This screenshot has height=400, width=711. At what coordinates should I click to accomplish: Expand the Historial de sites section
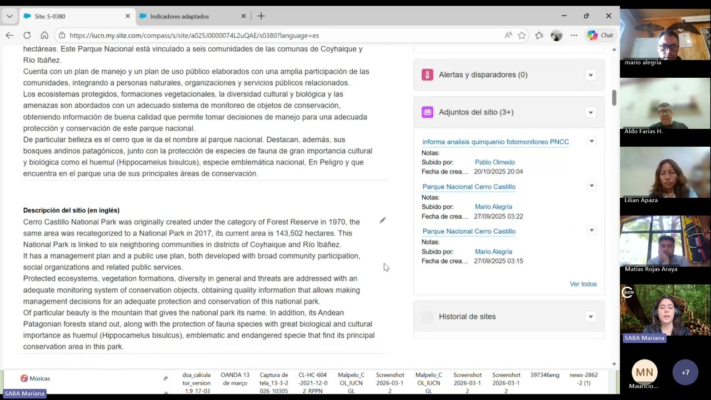(x=590, y=317)
